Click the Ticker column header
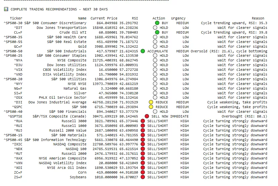Viewport: 278px width, 186px height. tap(16, 18)
